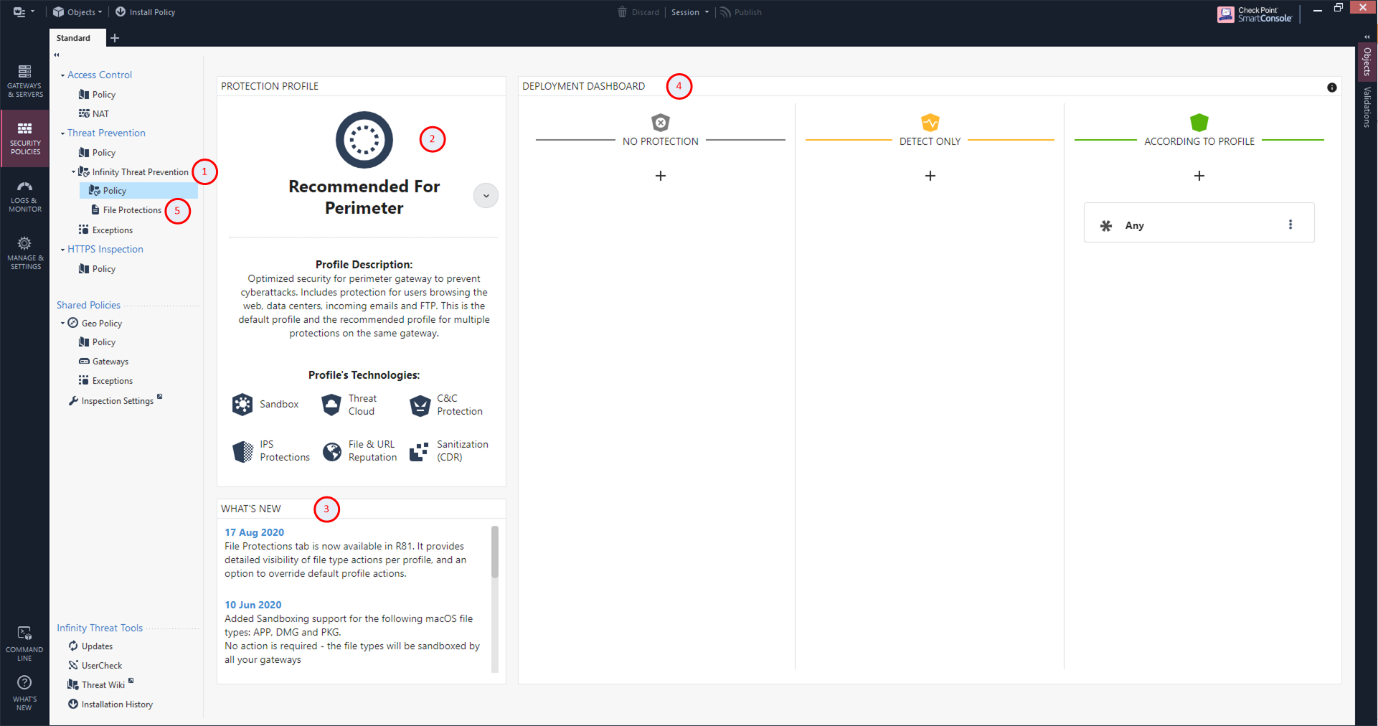Click the Sanitization (CDR) icon
The image size is (1378, 726).
420,451
